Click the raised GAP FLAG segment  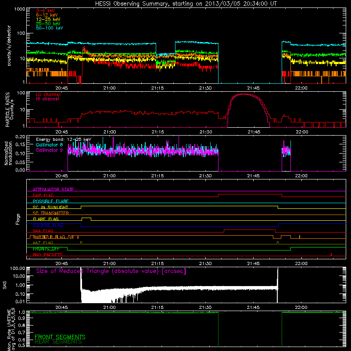[x=250, y=194]
